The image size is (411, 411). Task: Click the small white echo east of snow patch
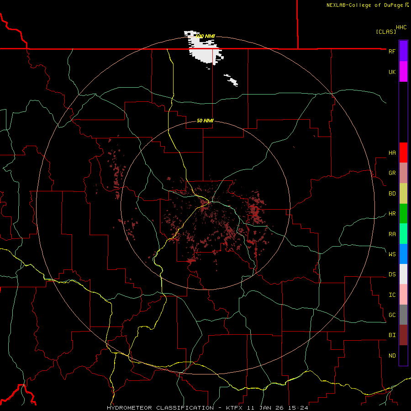231,79
